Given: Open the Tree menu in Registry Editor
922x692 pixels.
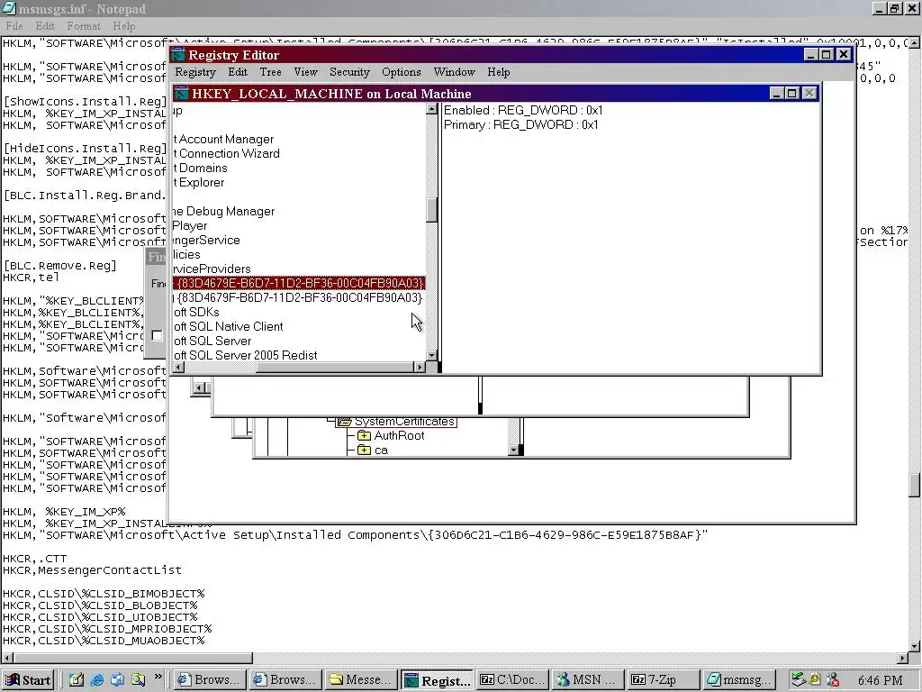Looking at the screenshot, I should [270, 72].
